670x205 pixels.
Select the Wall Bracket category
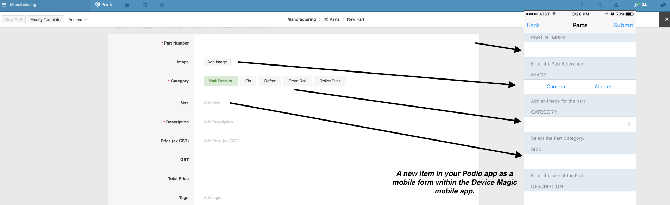pos(220,81)
